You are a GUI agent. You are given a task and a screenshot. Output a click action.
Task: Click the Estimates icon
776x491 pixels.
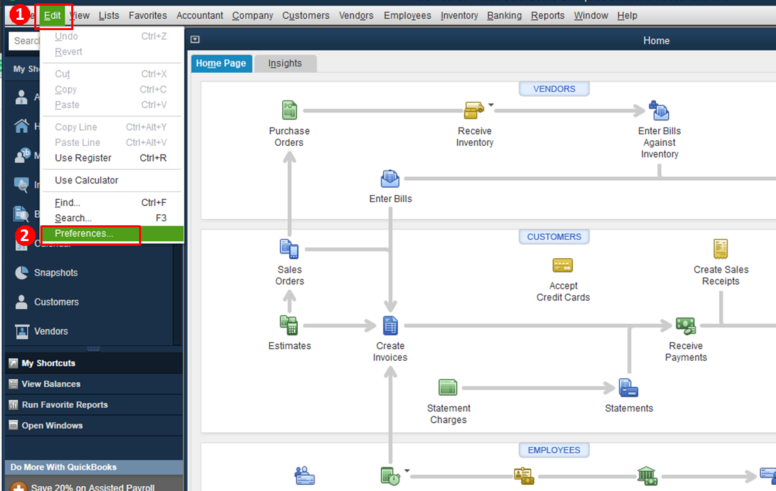289,325
